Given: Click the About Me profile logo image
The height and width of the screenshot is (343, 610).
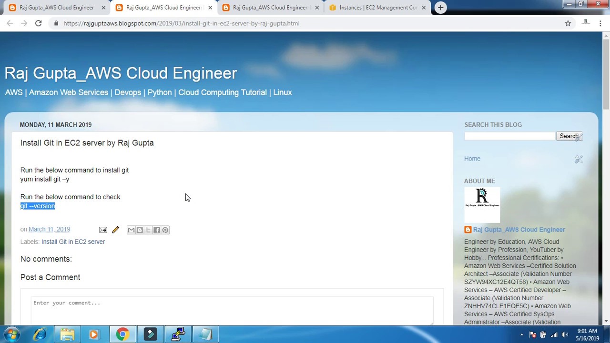Looking at the screenshot, I should click(482, 205).
